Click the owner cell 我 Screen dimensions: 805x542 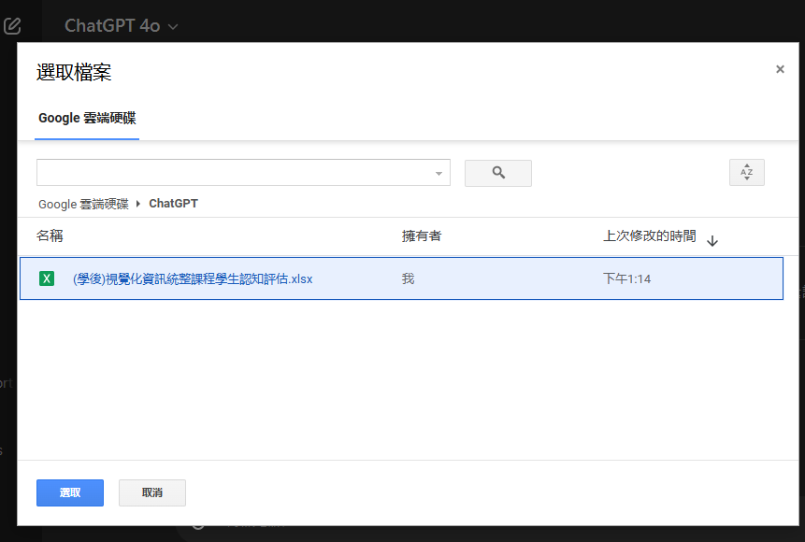[x=409, y=278]
